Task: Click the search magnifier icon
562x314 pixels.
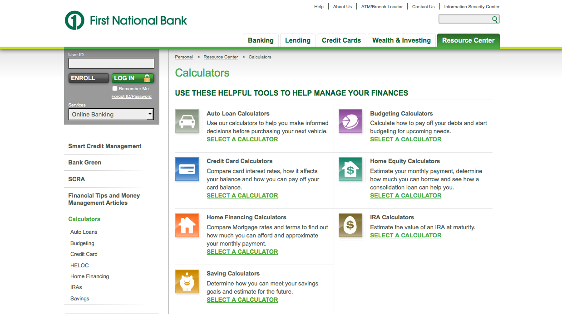Action: coord(495,19)
